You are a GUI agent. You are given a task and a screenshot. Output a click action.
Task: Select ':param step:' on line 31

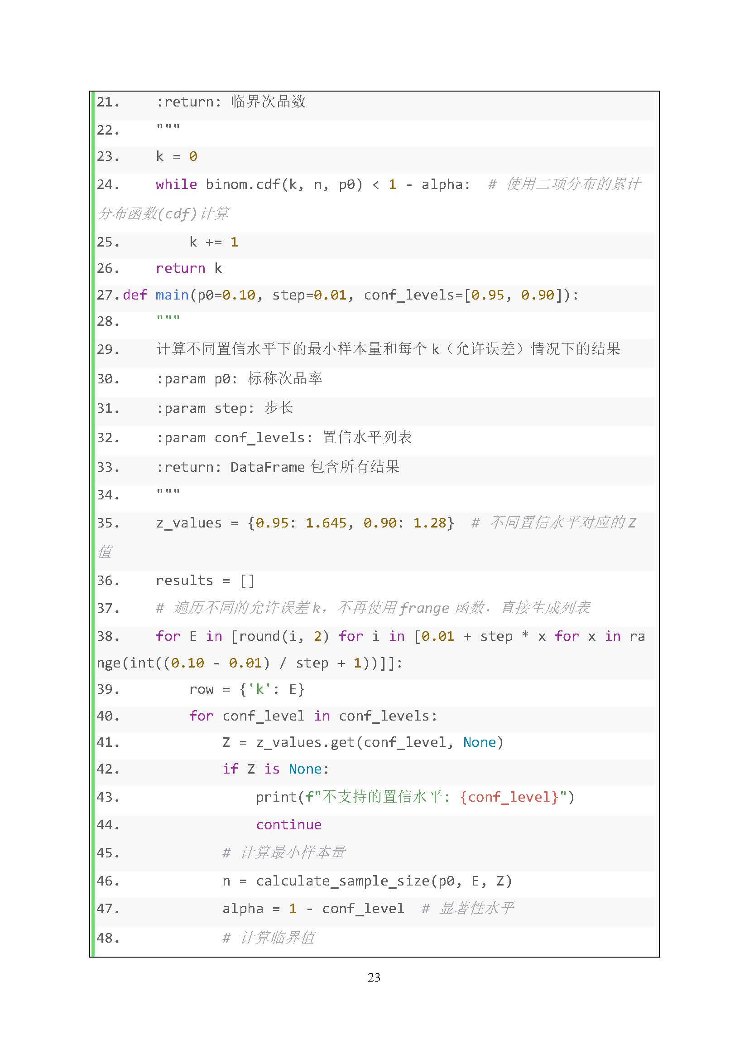tap(205, 409)
